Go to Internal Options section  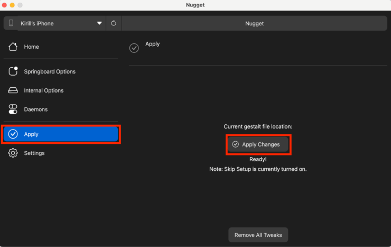point(43,90)
